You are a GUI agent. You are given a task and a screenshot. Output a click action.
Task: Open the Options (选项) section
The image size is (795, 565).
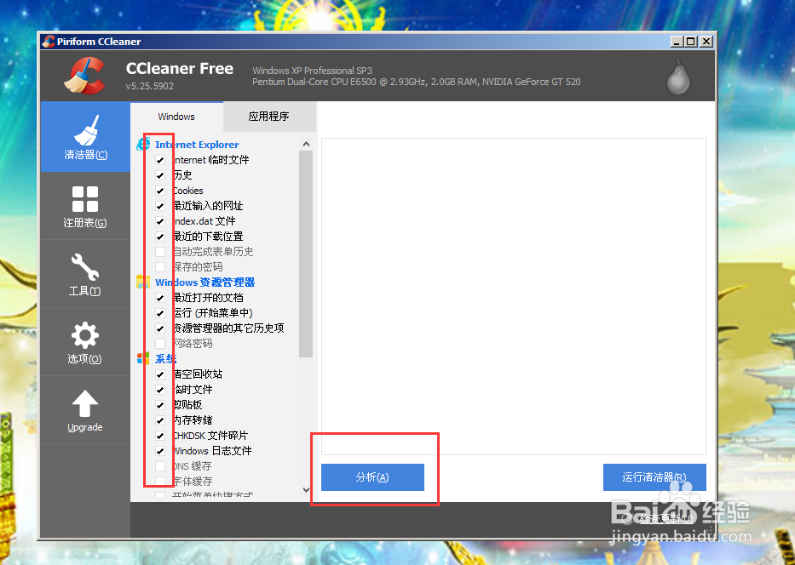coord(85,342)
